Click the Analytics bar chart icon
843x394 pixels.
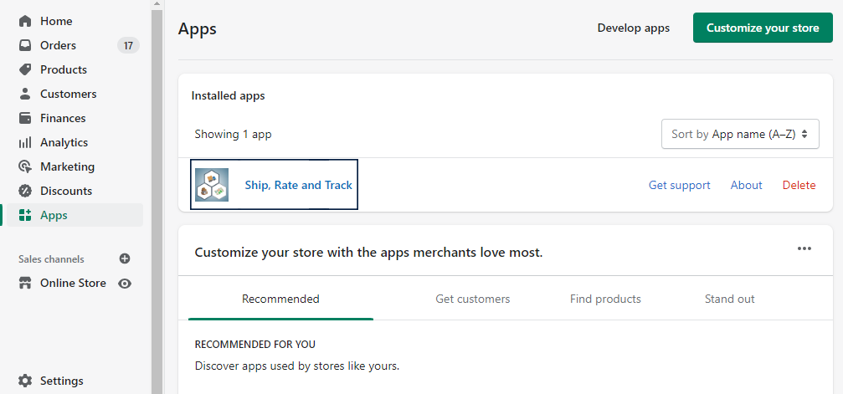[25, 142]
